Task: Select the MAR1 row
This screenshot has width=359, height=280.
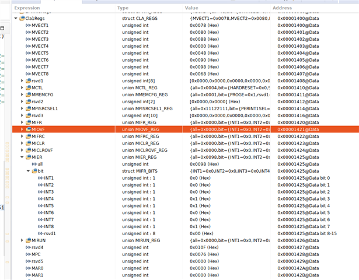Action: (x=186, y=275)
